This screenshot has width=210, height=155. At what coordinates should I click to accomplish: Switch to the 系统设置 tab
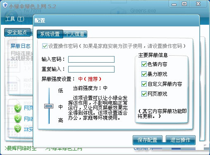coord(50,34)
